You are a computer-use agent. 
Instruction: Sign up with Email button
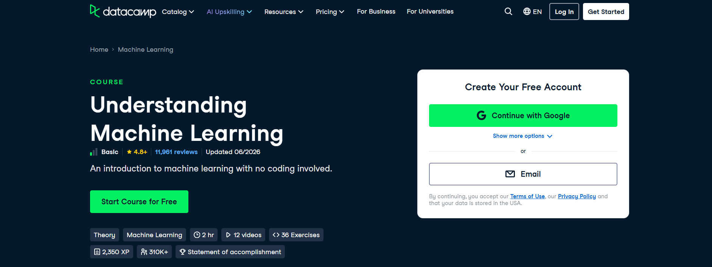pos(523,174)
